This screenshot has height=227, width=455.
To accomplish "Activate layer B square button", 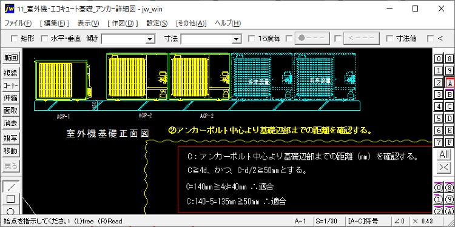I will coord(450,94).
